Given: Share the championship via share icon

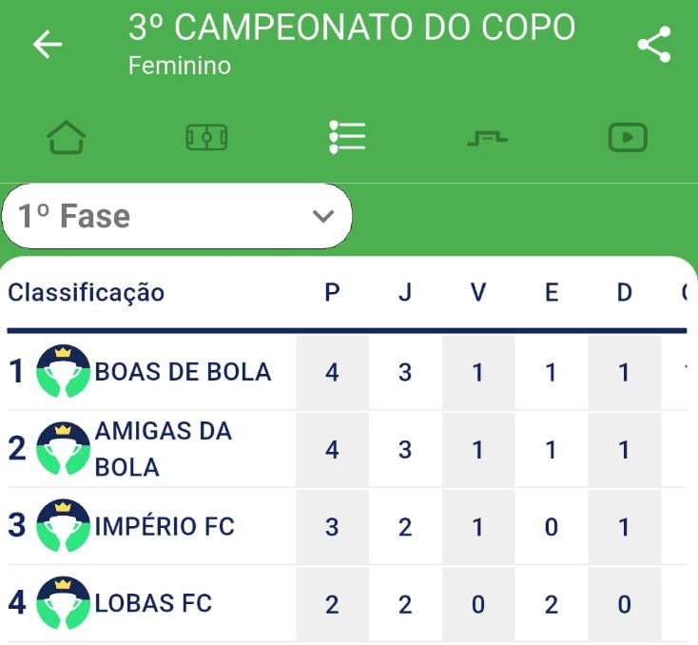Looking at the screenshot, I should coord(653,45).
